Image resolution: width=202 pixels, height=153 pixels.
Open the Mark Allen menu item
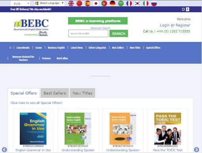(62, 58)
